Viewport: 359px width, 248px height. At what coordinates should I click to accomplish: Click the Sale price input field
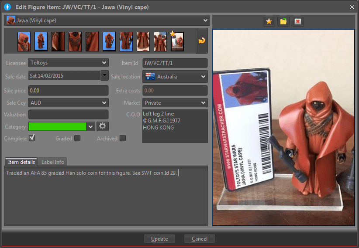coord(68,91)
